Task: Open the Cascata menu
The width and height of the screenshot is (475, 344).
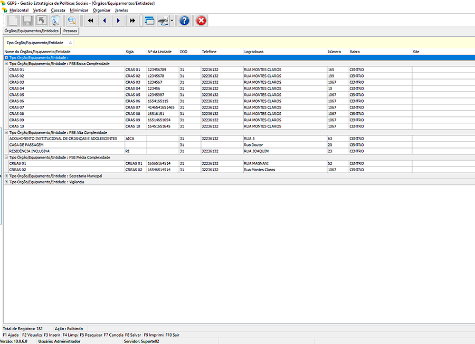Action: click(58, 11)
